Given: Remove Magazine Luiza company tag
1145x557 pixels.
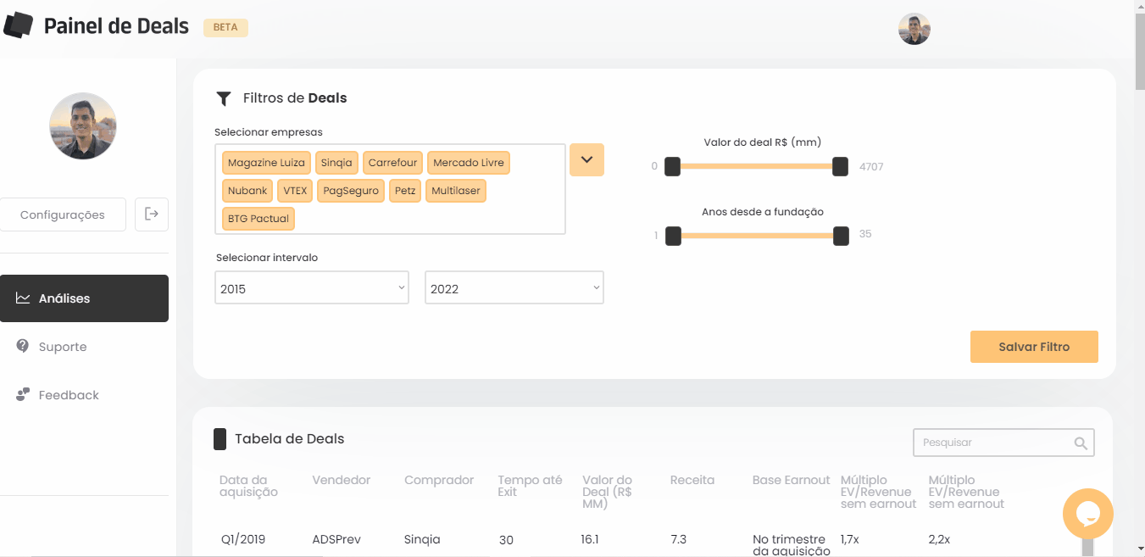Looking at the screenshot, I should point(266,163).
